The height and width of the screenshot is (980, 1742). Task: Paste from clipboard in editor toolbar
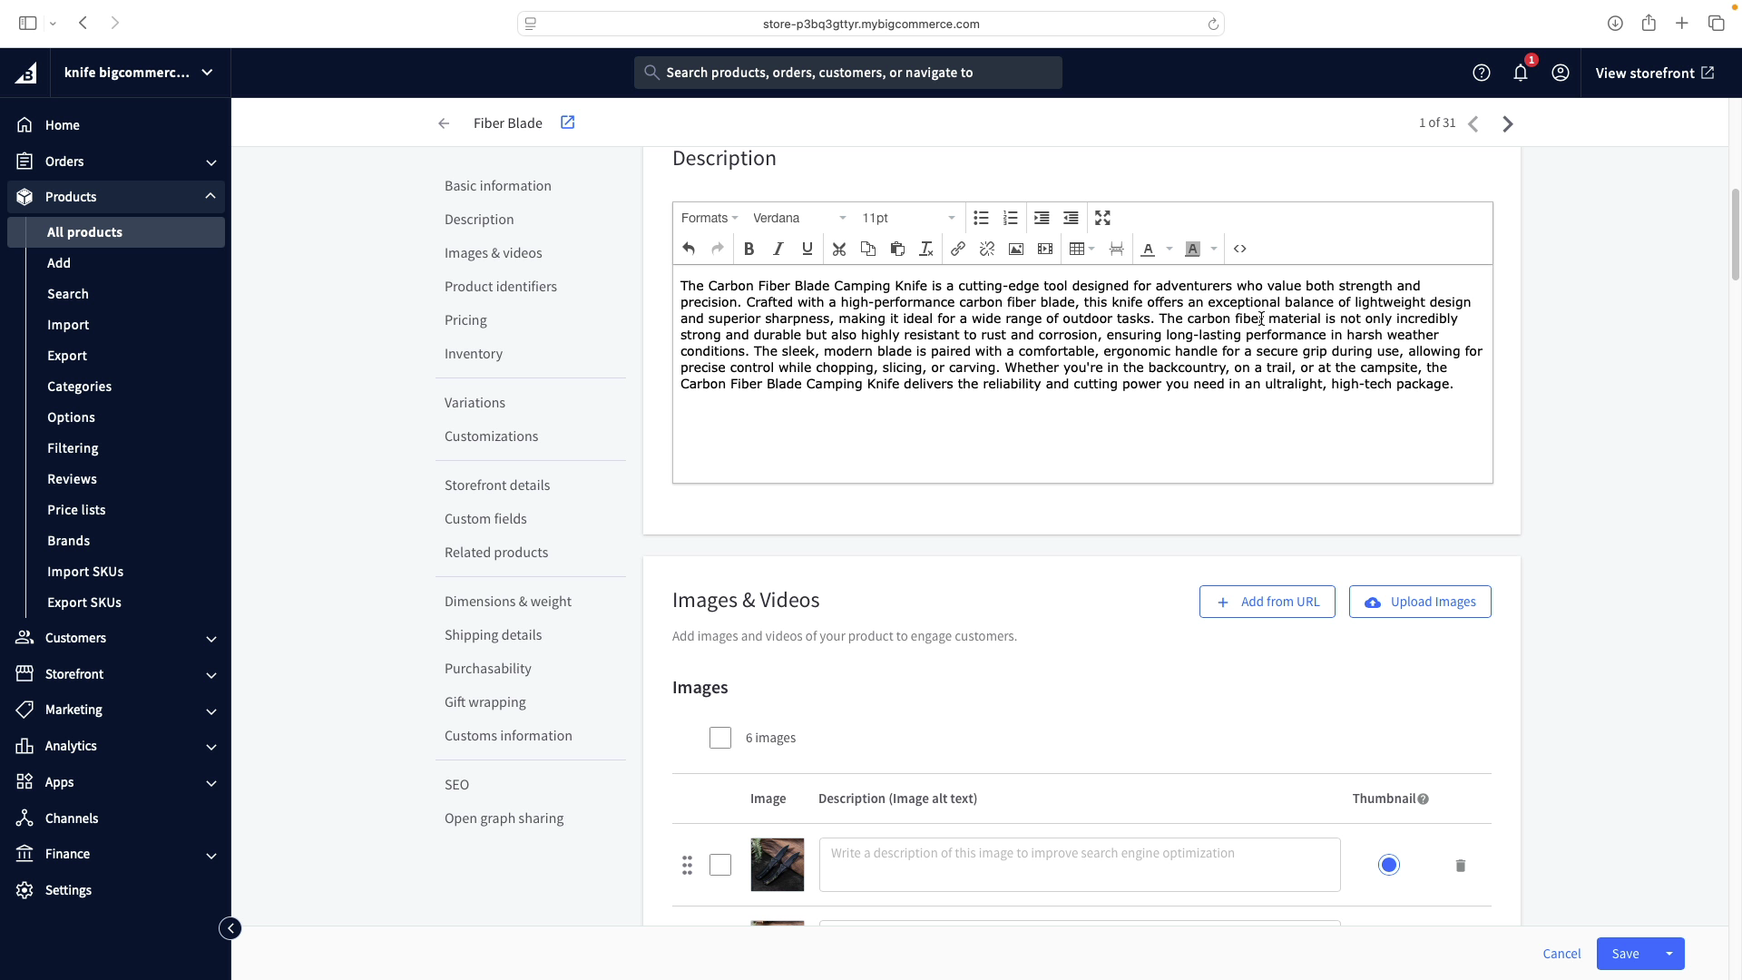pyautogui.click(x=897, y=249)
